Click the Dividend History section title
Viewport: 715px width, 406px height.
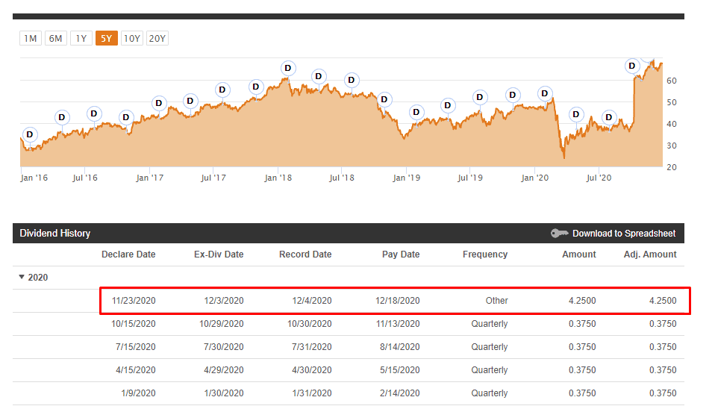(54, 233)
